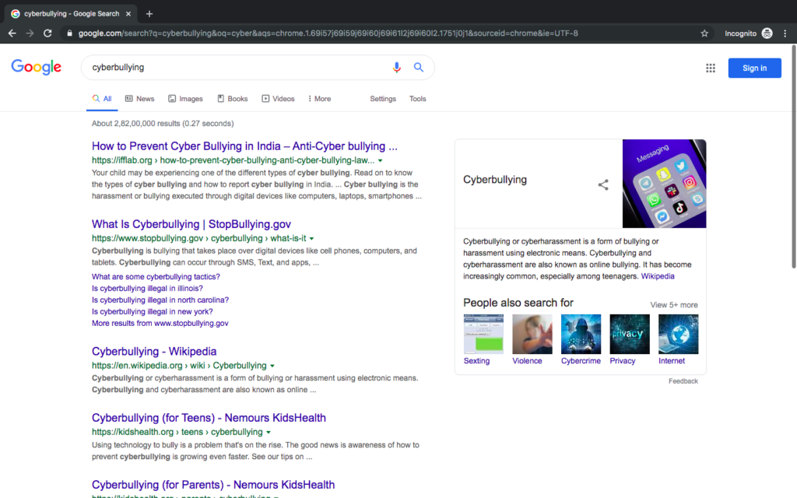
Task: Click More results from www.stopbullying.gov
Action: click(160, 323)
